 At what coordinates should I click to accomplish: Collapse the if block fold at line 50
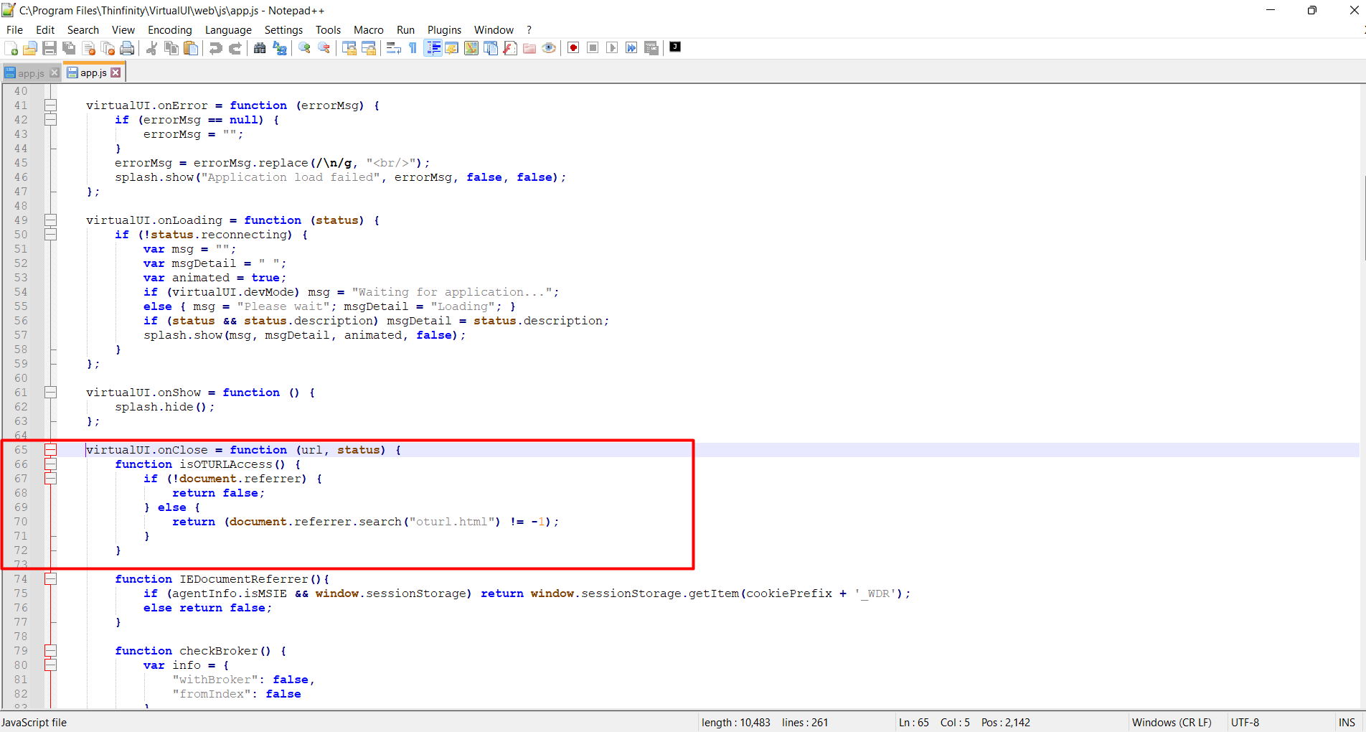[51, 235]
